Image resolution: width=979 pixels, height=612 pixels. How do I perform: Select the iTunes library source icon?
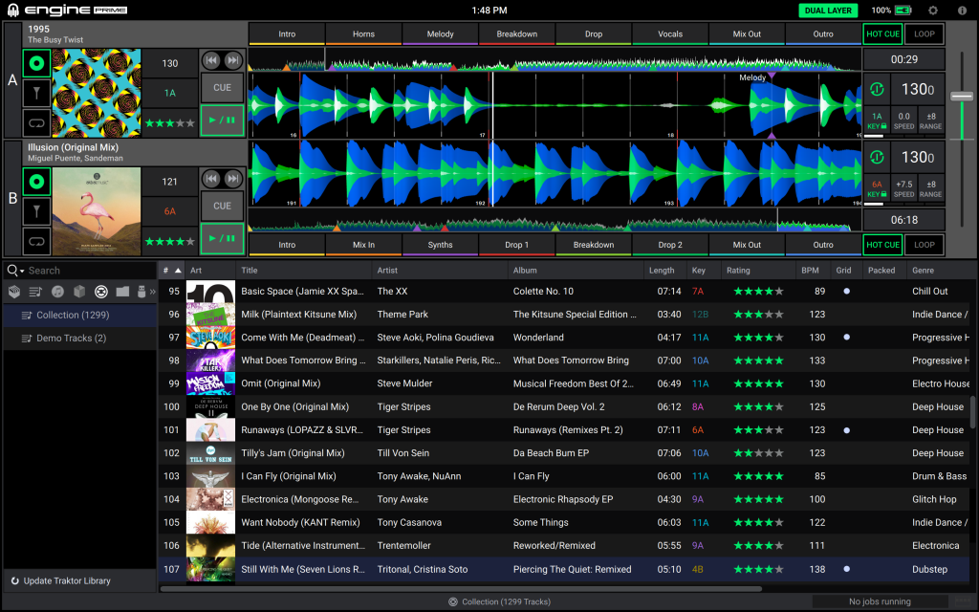[57, 292]
